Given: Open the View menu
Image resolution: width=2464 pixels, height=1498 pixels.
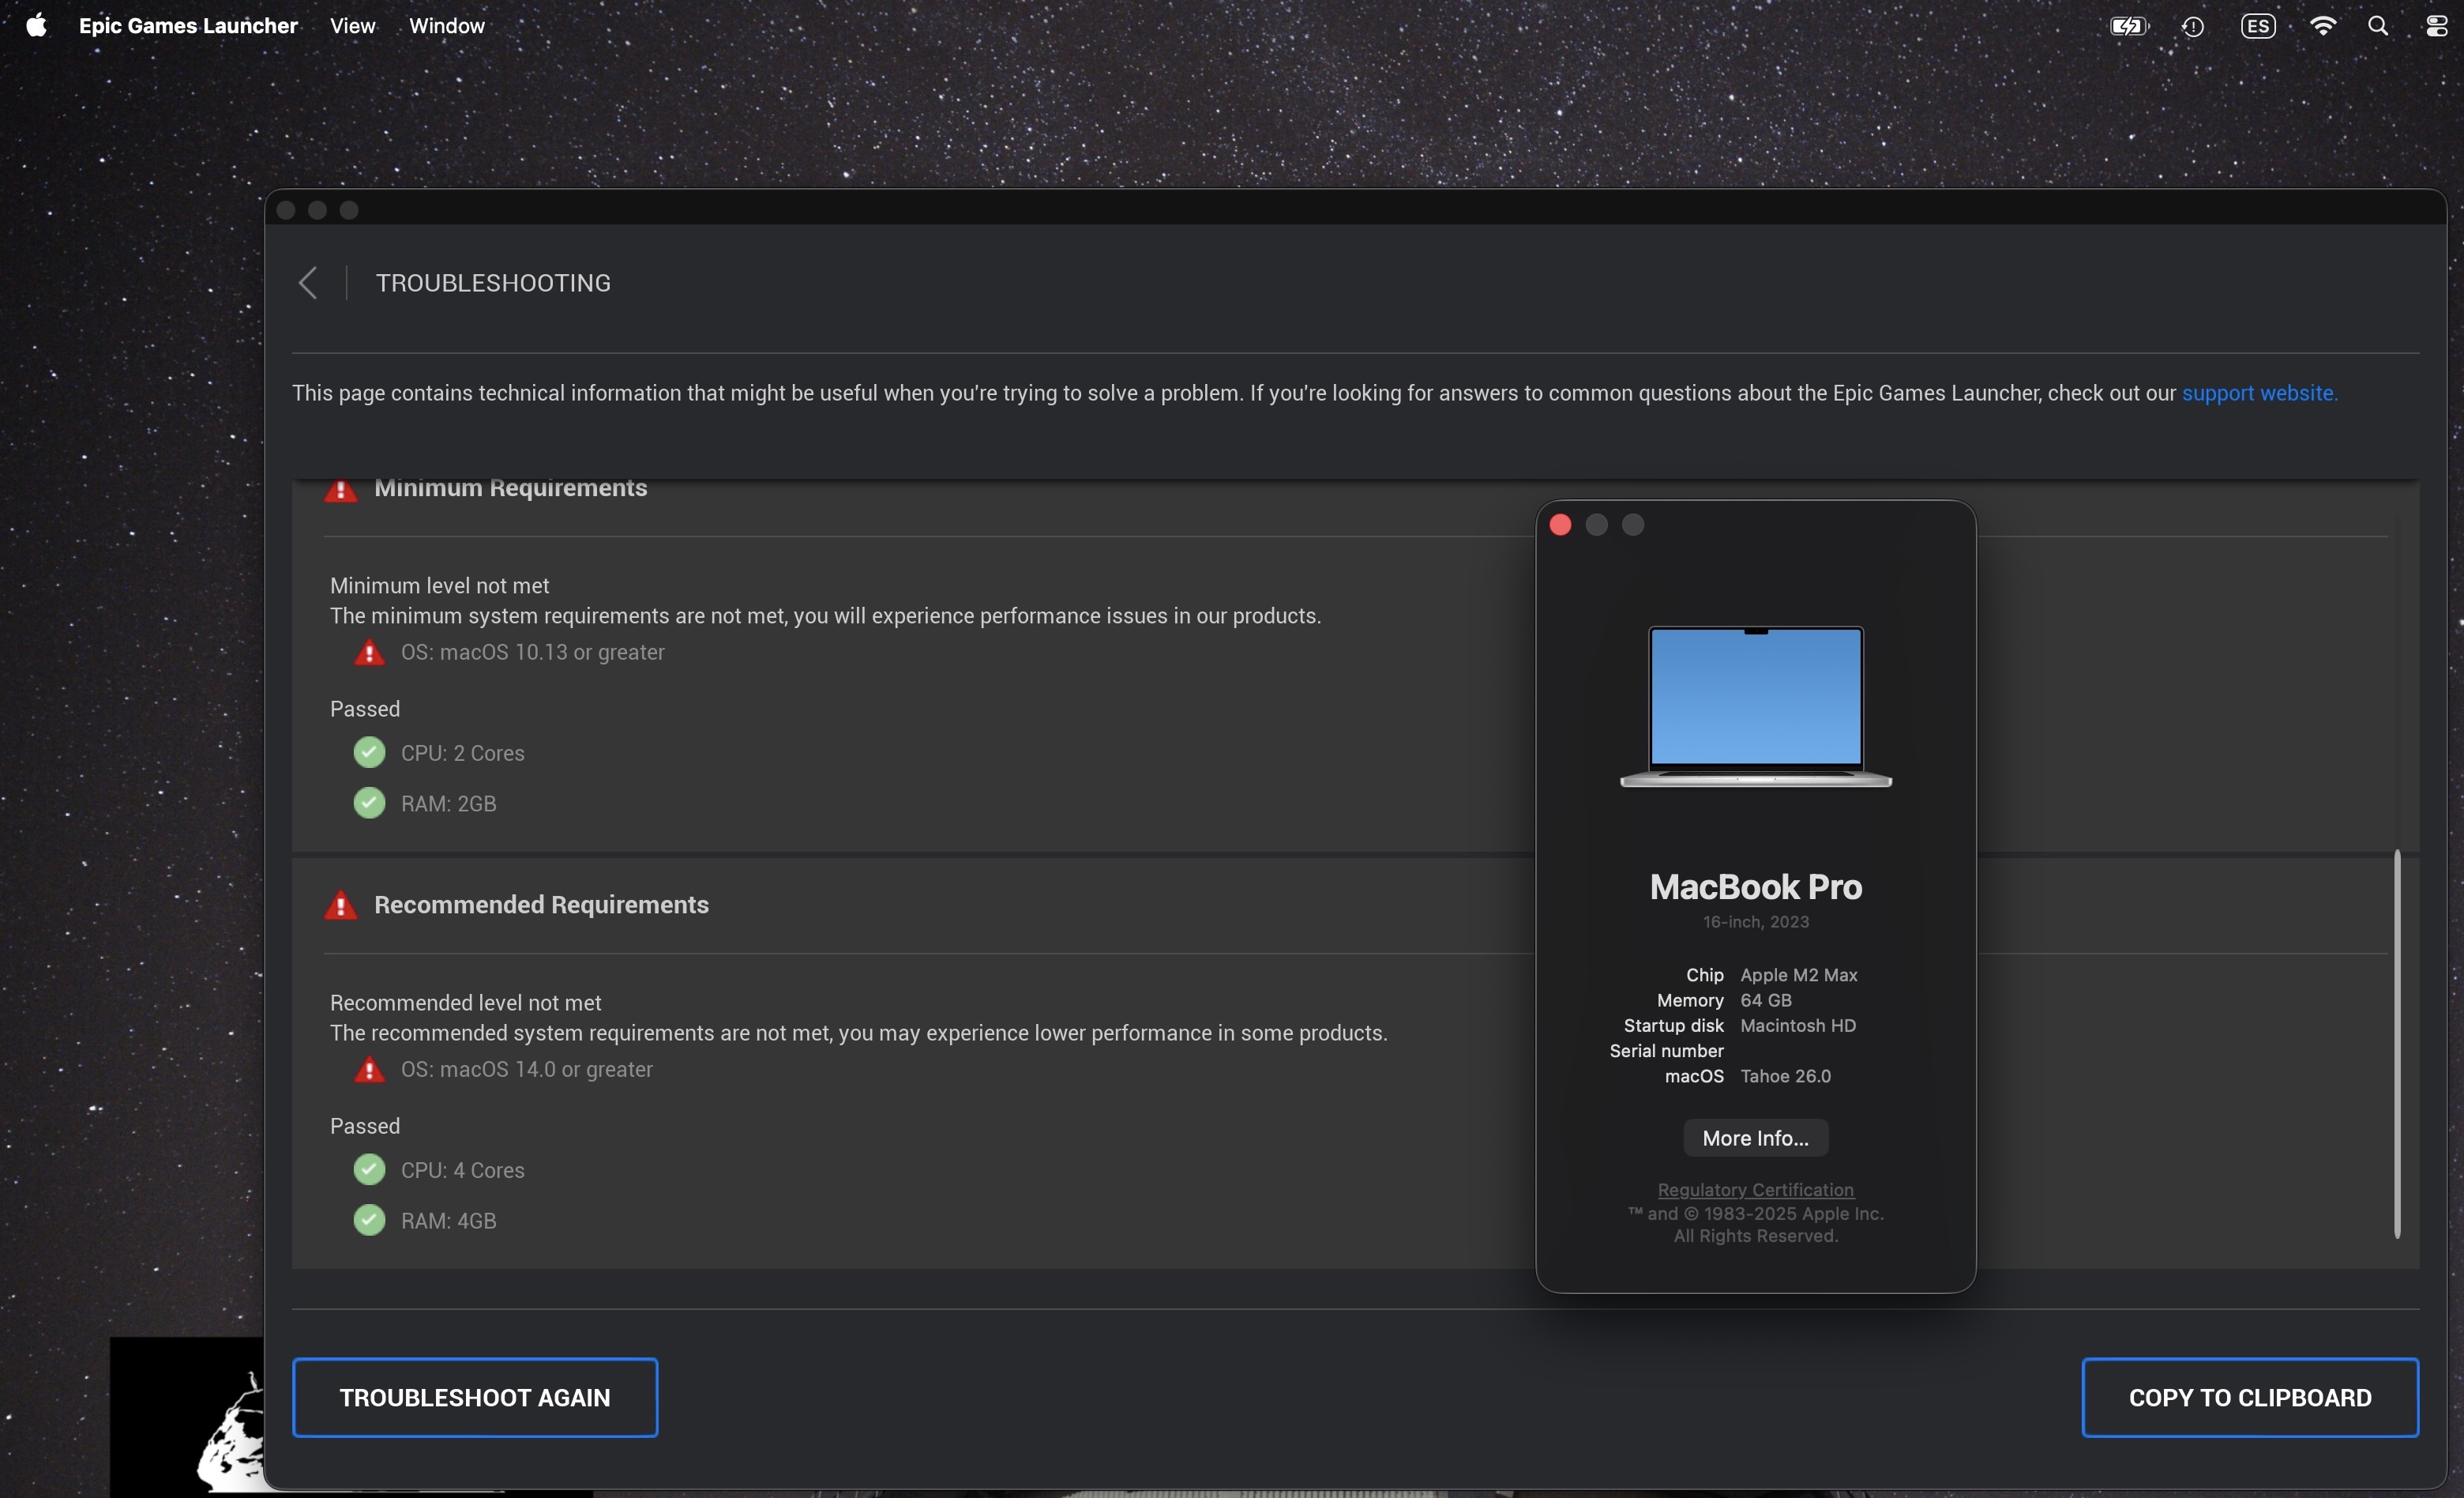Looking at the screenshot, I should click(352, 26).
